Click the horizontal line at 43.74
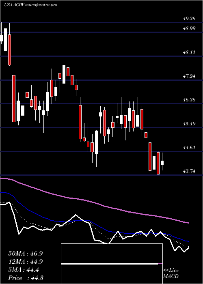The width and height of the screenshot is (203, 284). pyautogui.click(x=101, y=175)
